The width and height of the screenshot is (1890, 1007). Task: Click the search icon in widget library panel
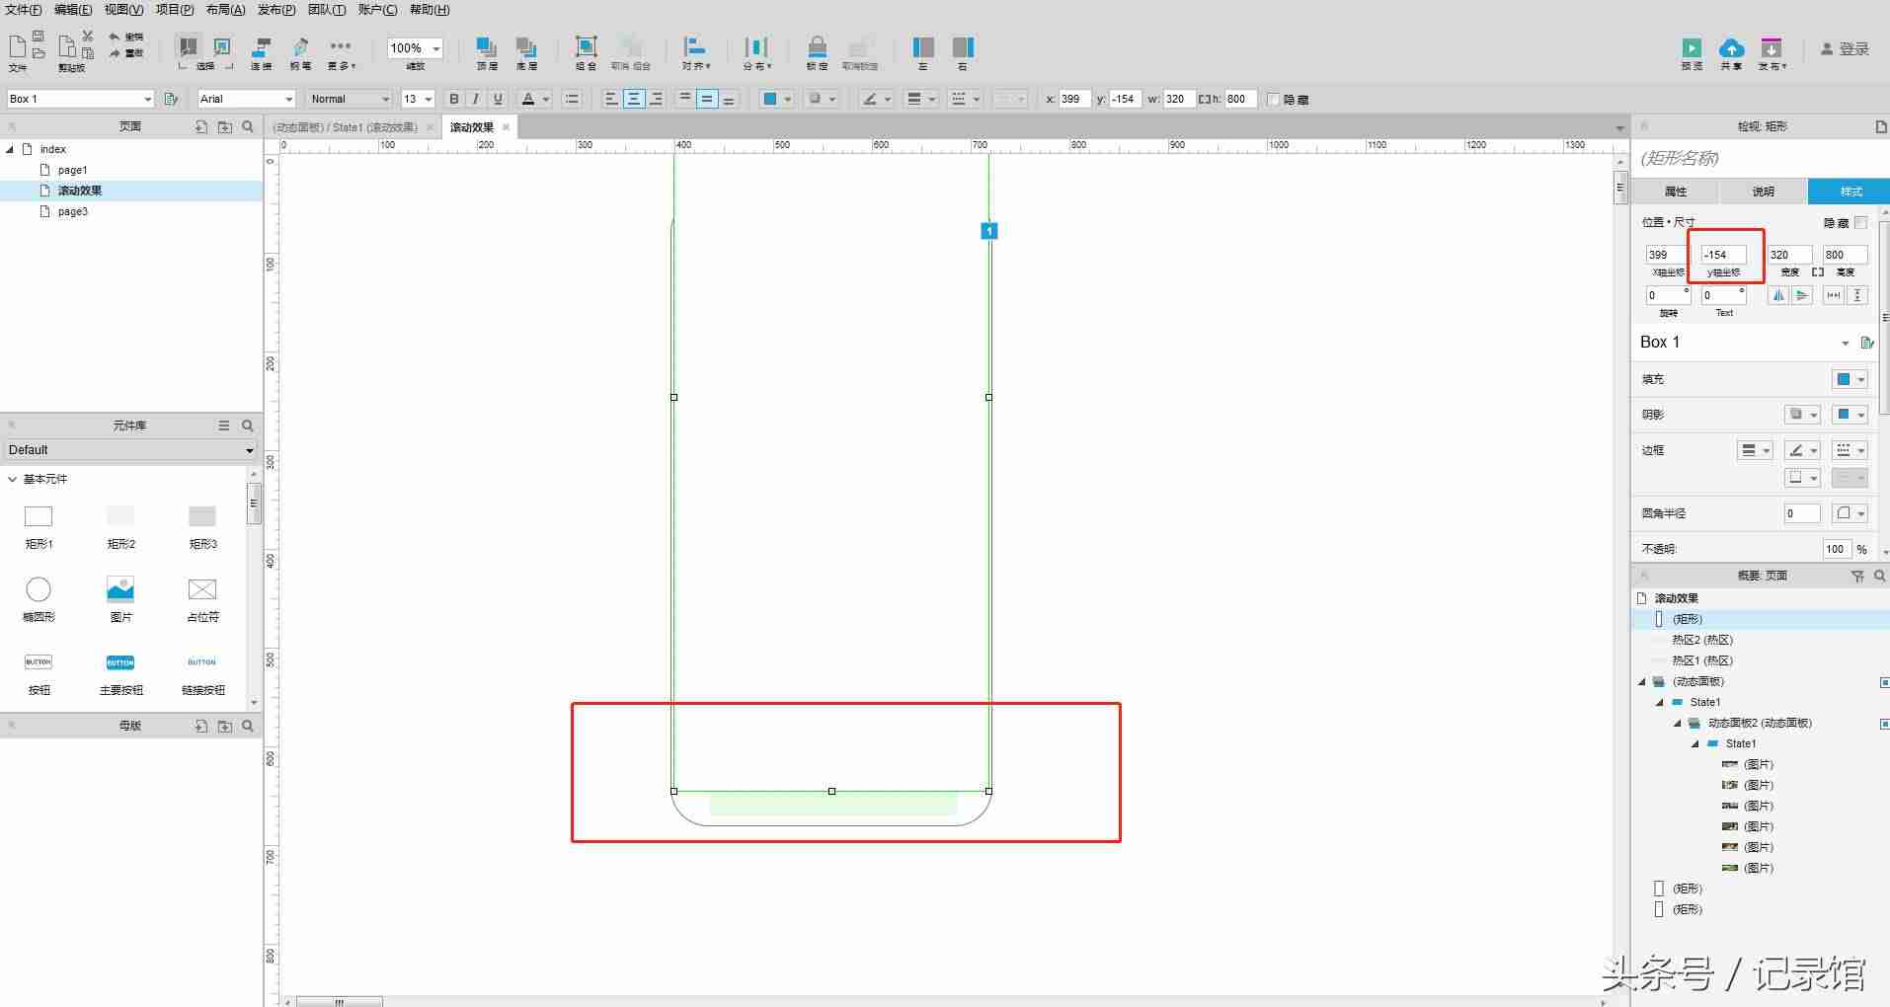pos(248,426)
